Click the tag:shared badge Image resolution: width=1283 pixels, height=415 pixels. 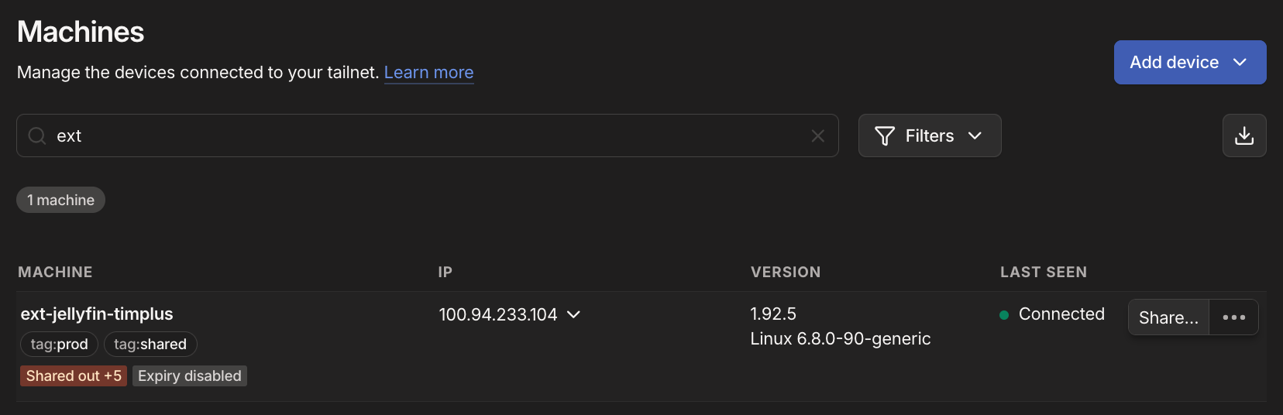pos(150,345)
